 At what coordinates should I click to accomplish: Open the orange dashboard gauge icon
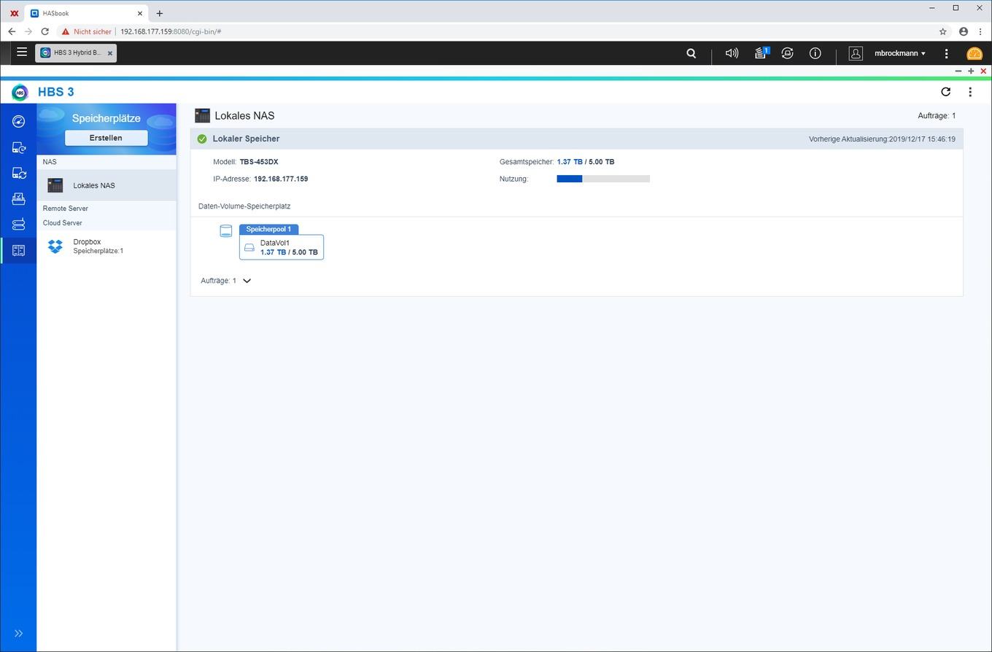click(974, 53)
